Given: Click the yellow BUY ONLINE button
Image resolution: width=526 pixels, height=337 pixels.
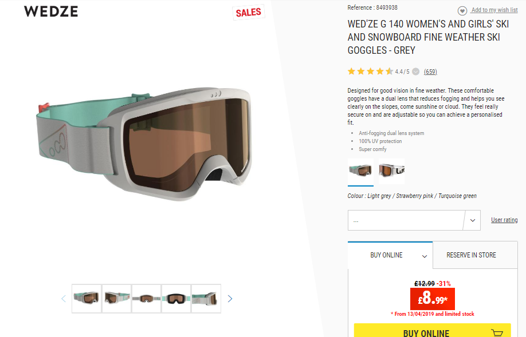Looking at the screenshot, I should 433,331.
